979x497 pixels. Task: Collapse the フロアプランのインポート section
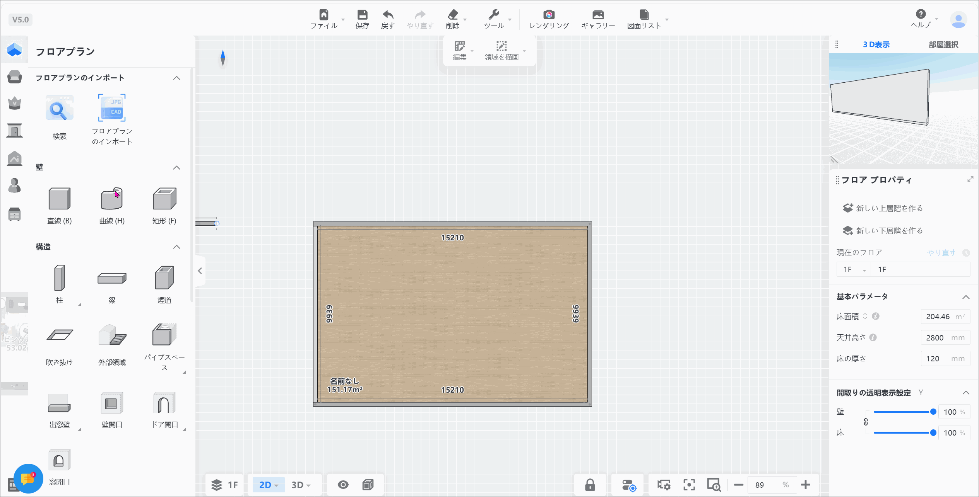coord(176,78)
